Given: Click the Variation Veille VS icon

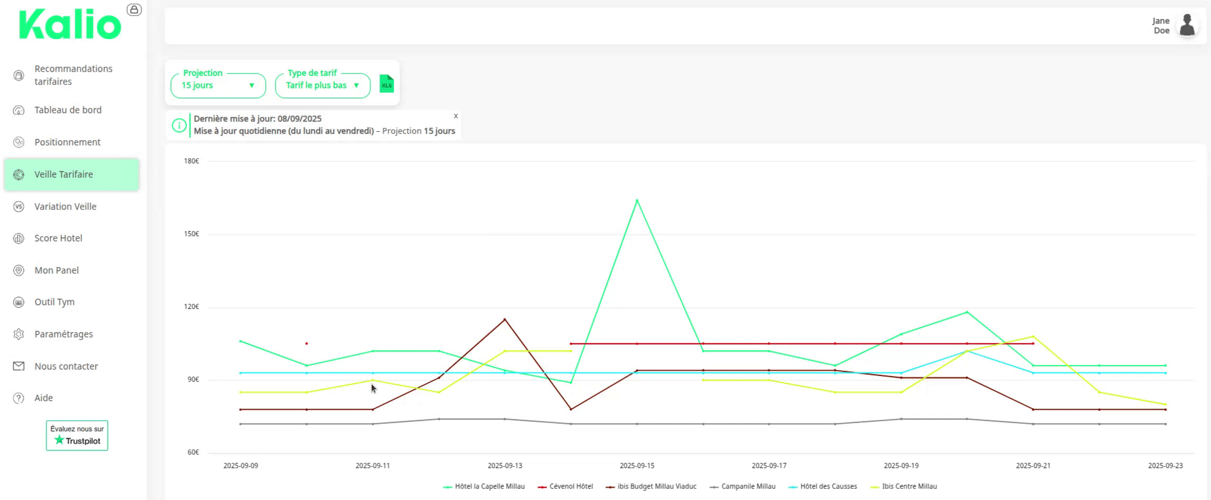Looking at the screenshot, I should pyautogui.click(x=18, y=207).
